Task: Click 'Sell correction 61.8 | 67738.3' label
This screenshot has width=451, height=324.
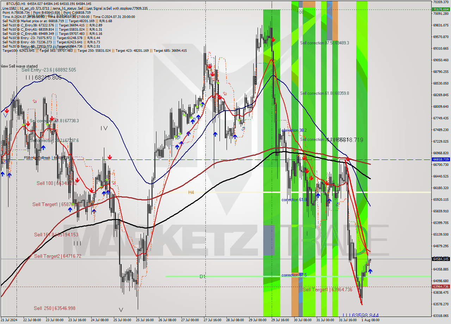Action: pyautogui.click(x=54, y=121)
